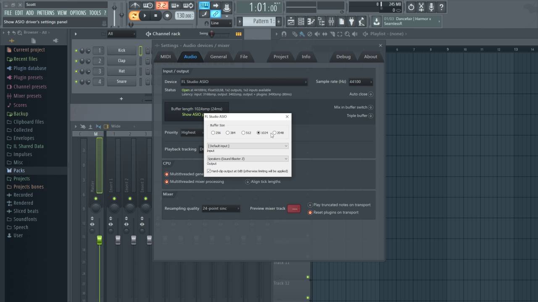Open the Line snap dropdown

pyautogui.click(x=220, y=23)
